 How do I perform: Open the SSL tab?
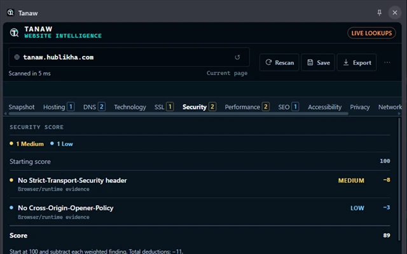click(164, 107)
